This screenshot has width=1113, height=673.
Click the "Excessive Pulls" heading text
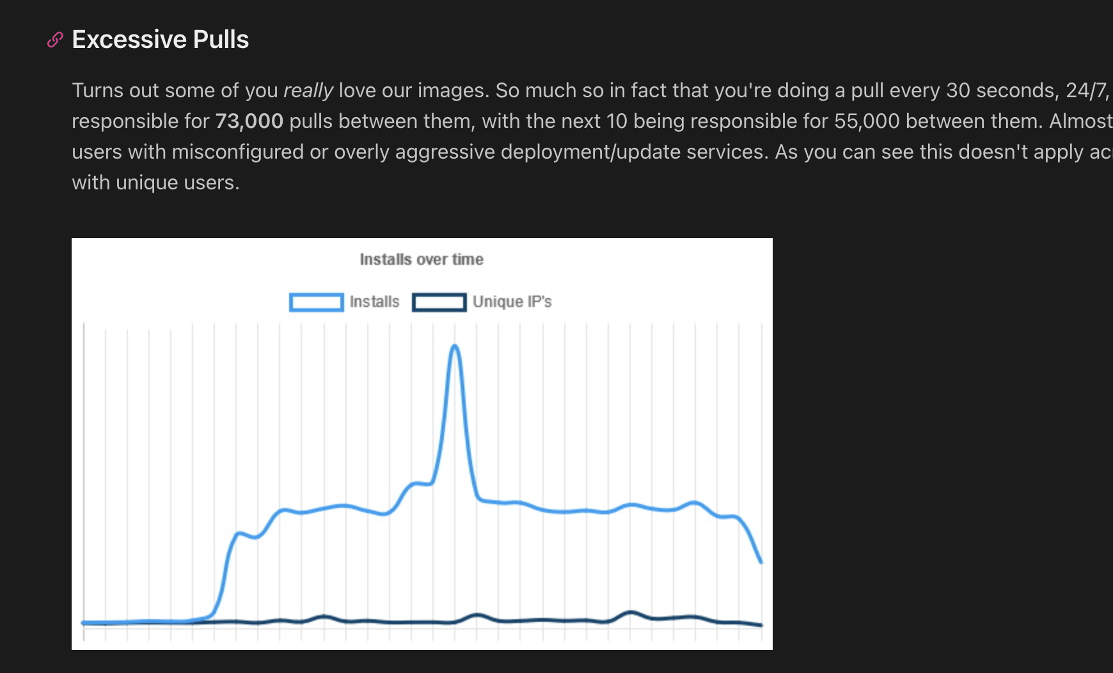tap(160, 40)
